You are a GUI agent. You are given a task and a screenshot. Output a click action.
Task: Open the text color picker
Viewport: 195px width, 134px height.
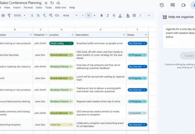click(120, 16)
